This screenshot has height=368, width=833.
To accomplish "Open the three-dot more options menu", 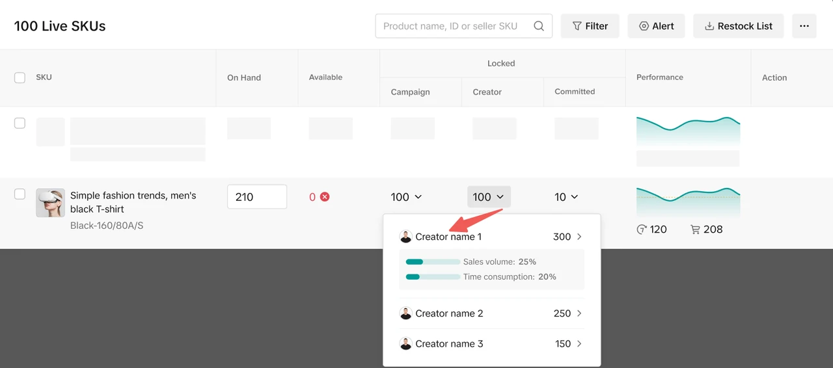I will tap(804, 26).
